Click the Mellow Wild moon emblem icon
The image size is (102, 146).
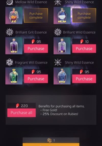[10, 2]
